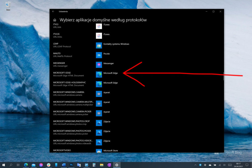
Task: Click the iTunes icon in ITVLS row
Action: (99, 26)
